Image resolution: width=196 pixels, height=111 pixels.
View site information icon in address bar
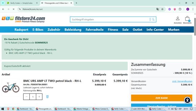pos(20,9)
